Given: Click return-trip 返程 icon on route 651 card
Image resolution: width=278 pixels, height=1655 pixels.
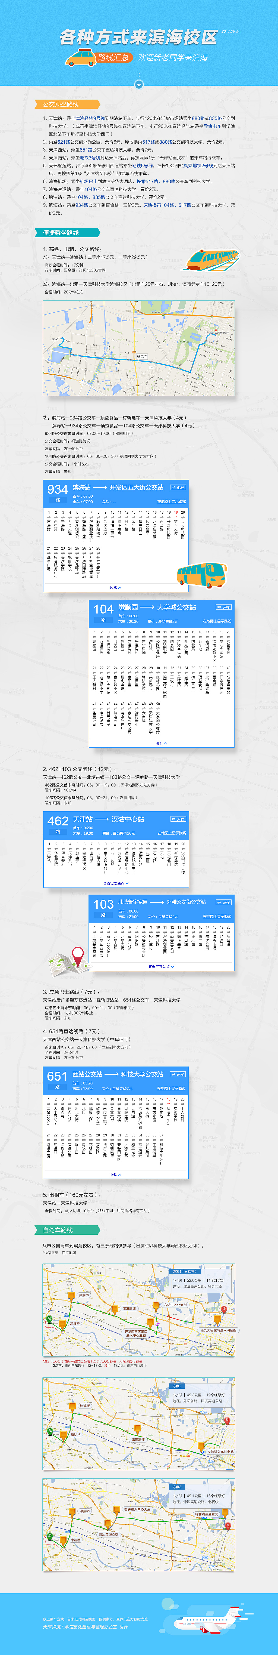Looking at the screenshot, I should 178,1074.
